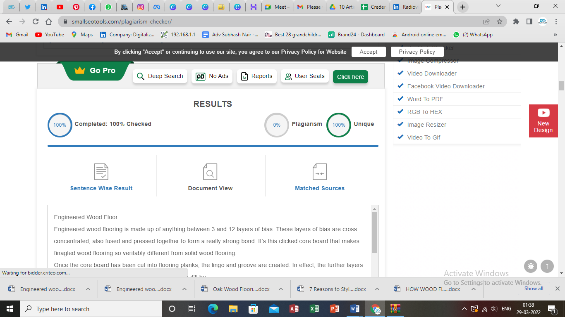Viewport: 565px width, 317px height.
Task: Click the 0% Plagiarism progress circle
Action: coord(277,125)
